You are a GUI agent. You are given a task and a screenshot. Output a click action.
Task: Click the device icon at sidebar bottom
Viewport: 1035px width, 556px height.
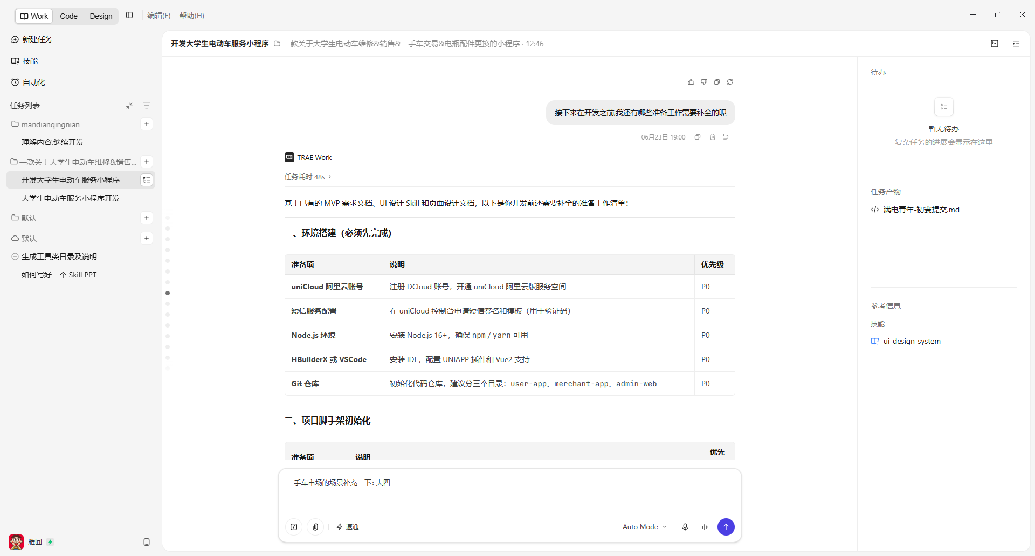click(x=147, y=542)
